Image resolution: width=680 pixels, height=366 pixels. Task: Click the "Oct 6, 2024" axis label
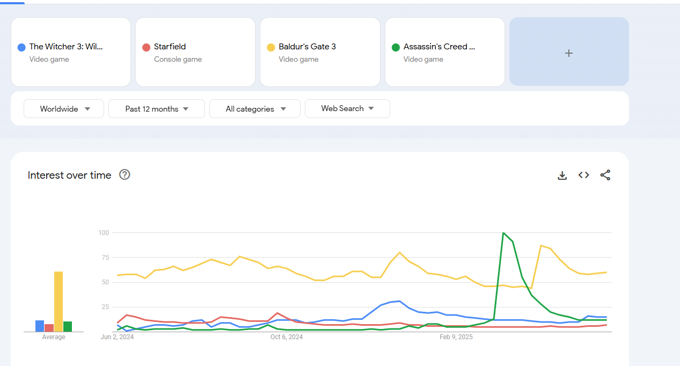[287, 337]
